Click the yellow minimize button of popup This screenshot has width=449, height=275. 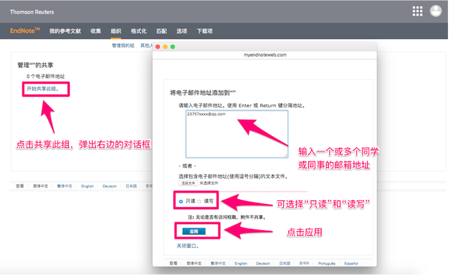(165, 47)
